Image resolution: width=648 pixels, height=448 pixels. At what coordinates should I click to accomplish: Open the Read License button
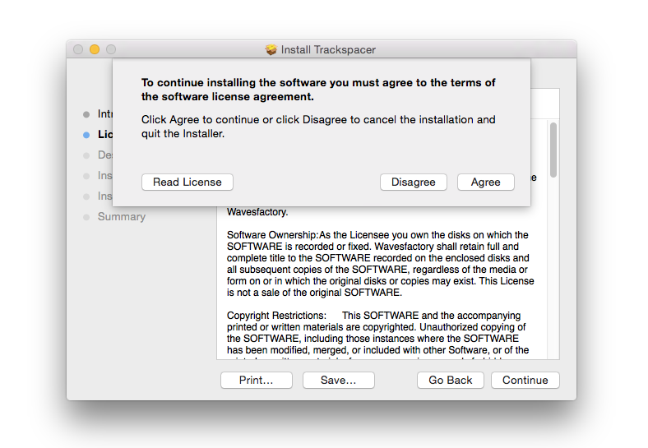(x=187, y=182)
